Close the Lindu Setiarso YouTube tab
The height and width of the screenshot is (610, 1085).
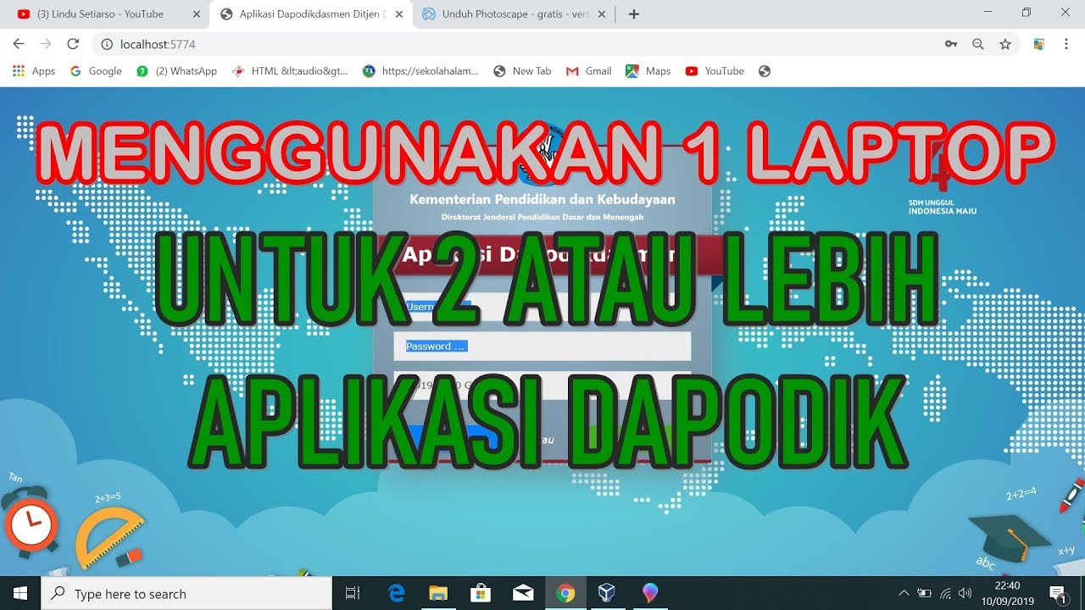pos(197,14)
